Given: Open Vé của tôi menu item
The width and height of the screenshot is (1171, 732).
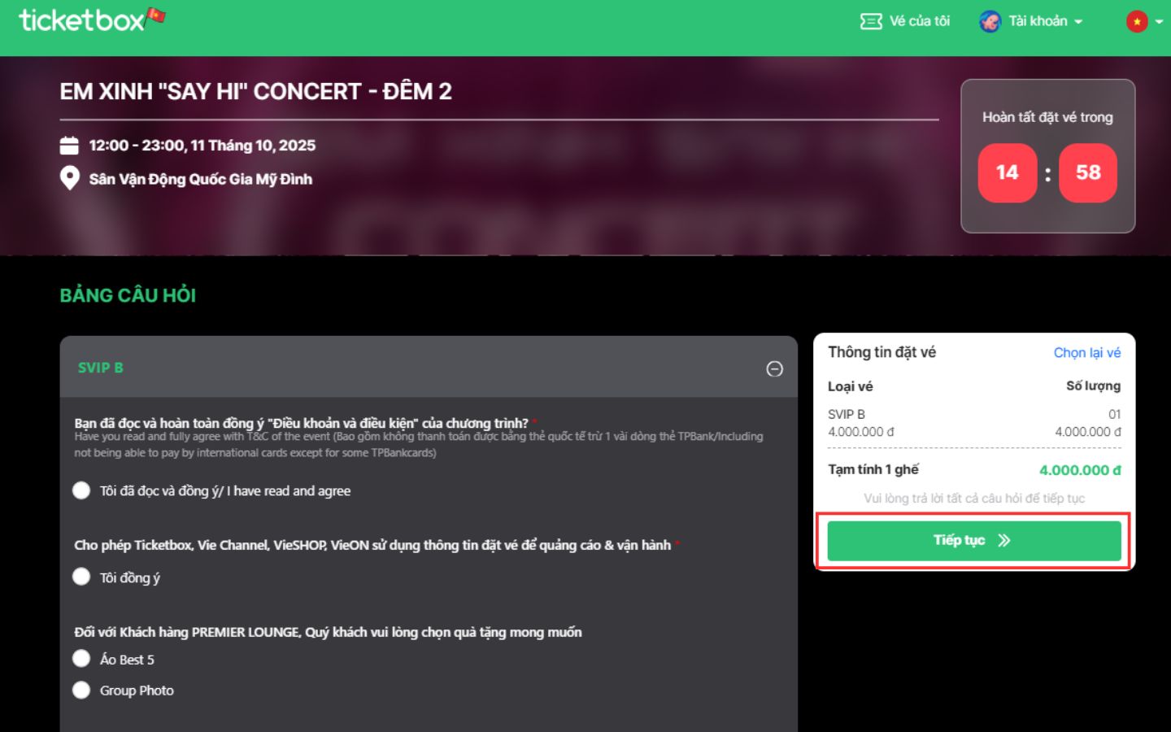Looking at the screenshot, I should pos(919,21).
